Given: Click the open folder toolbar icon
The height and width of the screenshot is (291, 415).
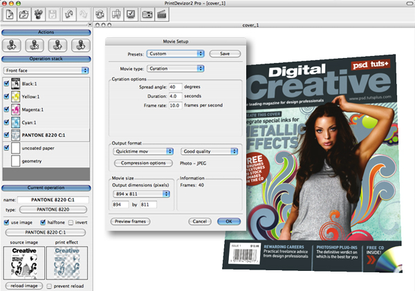Looking at the screenshot, I should pos(24,15).
